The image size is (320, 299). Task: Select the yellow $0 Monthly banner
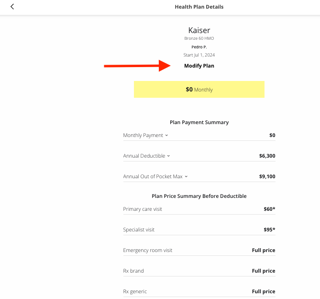point(199,89)
